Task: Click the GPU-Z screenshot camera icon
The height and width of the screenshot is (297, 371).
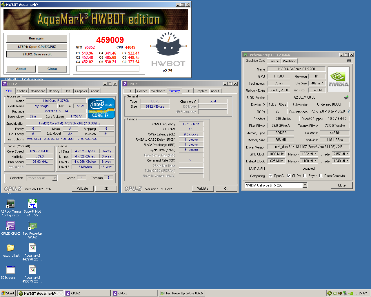Action: pos(349,61)
